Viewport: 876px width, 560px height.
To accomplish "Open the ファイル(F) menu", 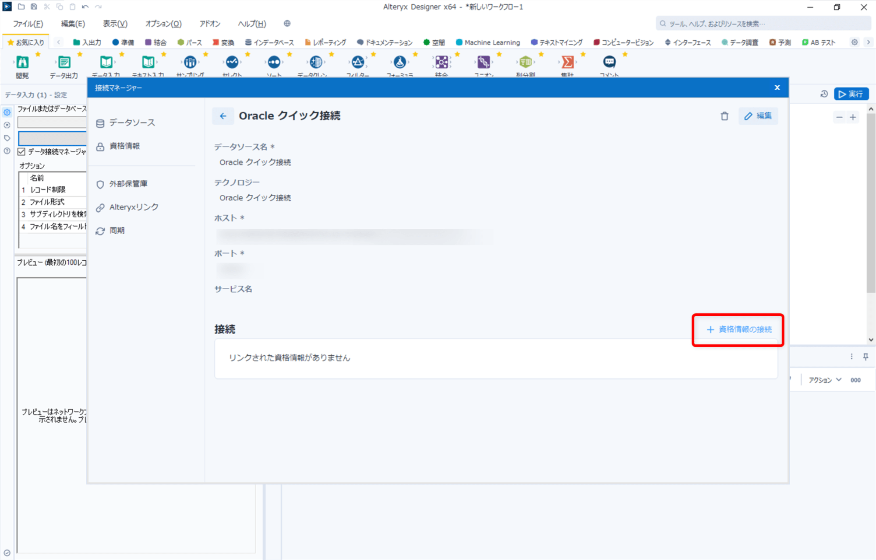I will (x=28, y=24).
